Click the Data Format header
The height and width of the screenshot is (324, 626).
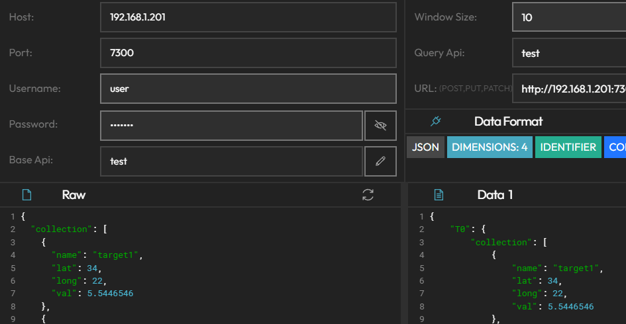[x=508, y=121]
